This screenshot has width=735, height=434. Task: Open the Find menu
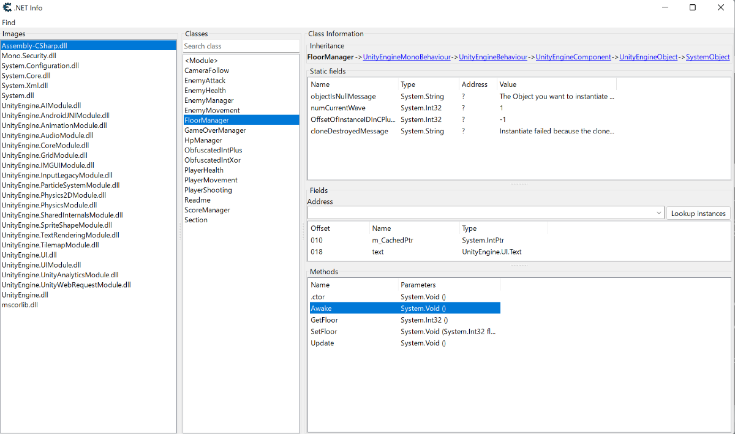coord(9,23)
